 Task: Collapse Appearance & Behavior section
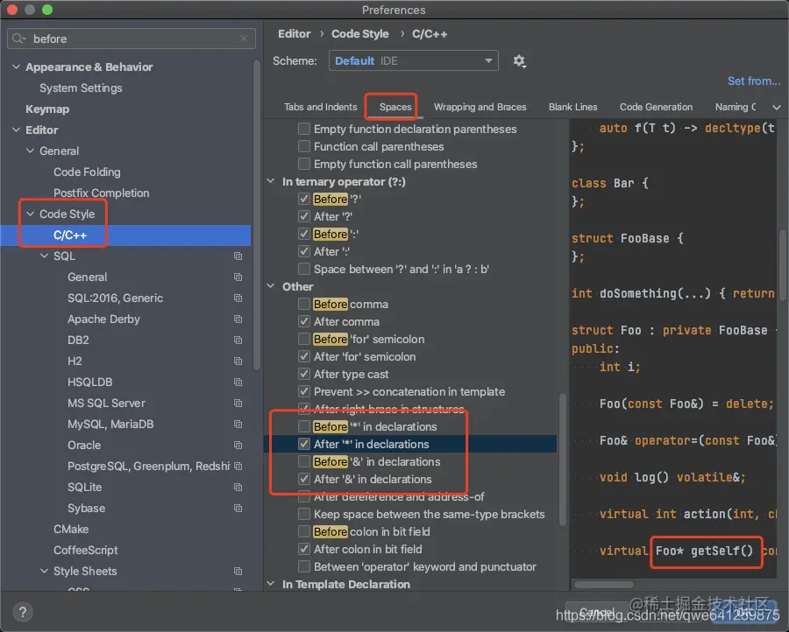click(x=16, y=67)
